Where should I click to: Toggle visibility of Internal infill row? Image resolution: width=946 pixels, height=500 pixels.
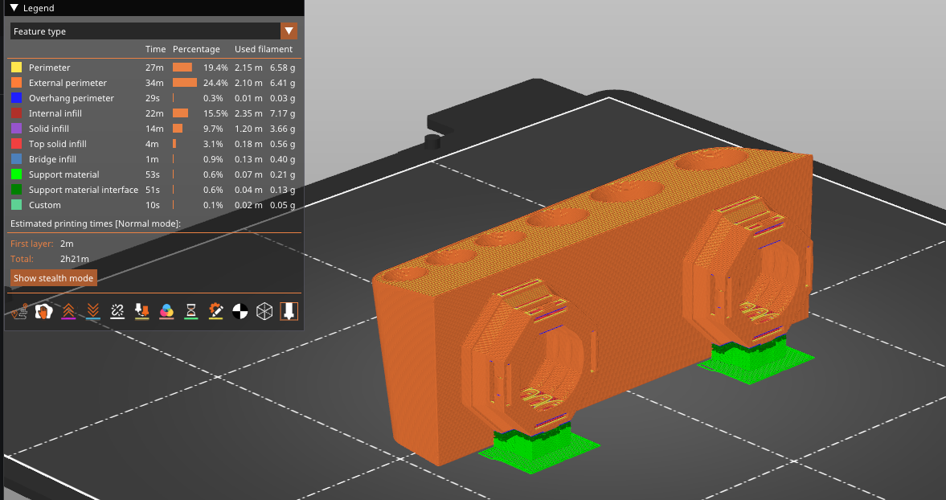[154, 113]
